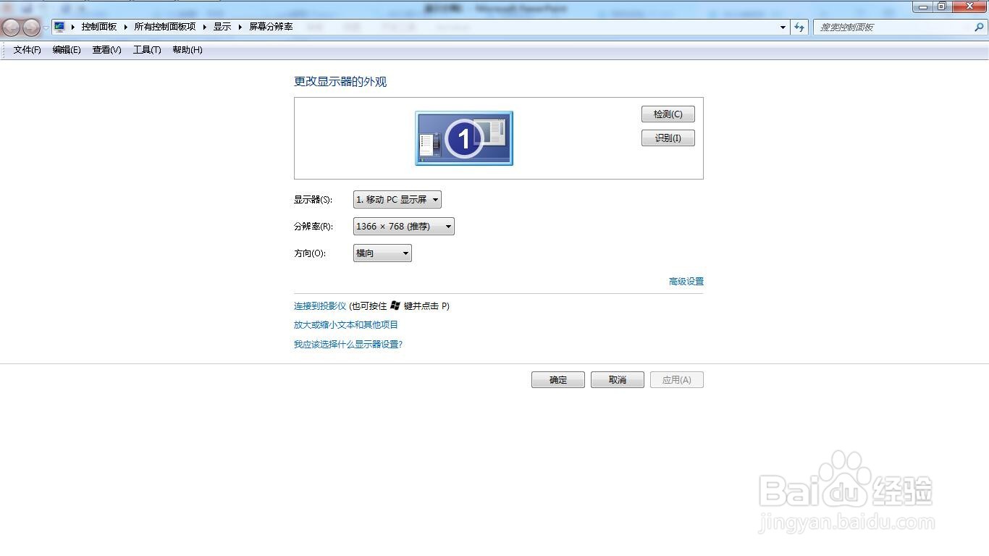The height and width of the screenshot is (556, 989).
Task: Open the 帮助(H) menu
Action: [188, 50]
